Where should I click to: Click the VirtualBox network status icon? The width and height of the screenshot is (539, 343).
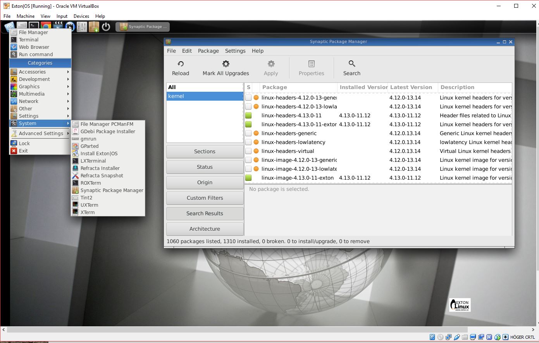pos(449,337)
